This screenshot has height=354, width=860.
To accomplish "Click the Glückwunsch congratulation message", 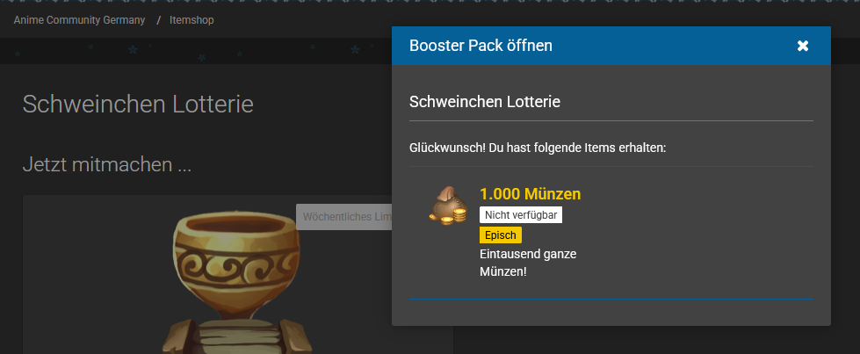I will [x=538, y=148].
